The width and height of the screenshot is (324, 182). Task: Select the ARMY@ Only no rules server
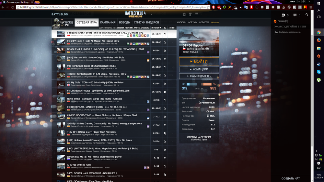coord(114,166)
